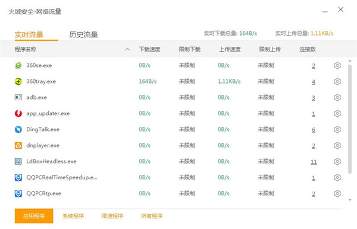Screen dimensions: 357x229
Task: Open connection count 6 for DingTalk.exe
Action: pos(314,130)
